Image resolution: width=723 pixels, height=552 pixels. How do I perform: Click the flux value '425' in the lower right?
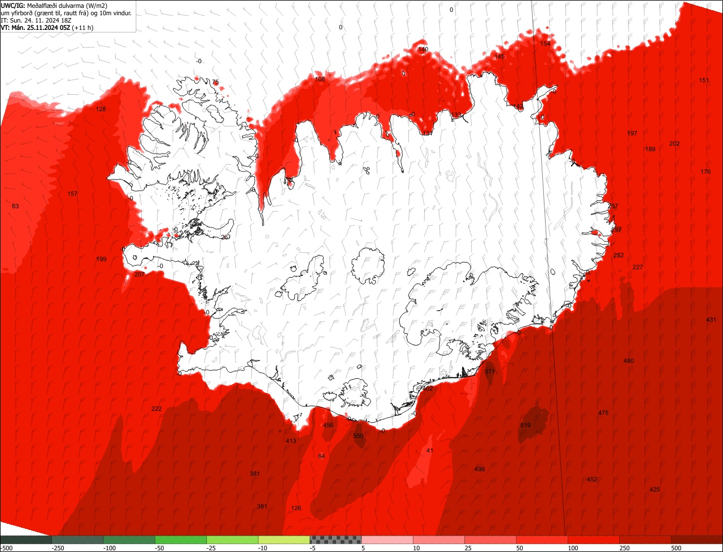point(655,489)
